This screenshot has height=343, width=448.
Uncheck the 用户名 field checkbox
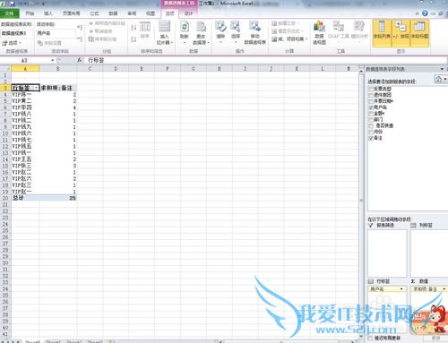(371, 107)
